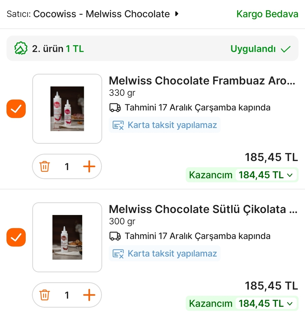Tap the card installment icon on Sütlü Çikolata item
The image size is (305, 315).
click(118, 253)
